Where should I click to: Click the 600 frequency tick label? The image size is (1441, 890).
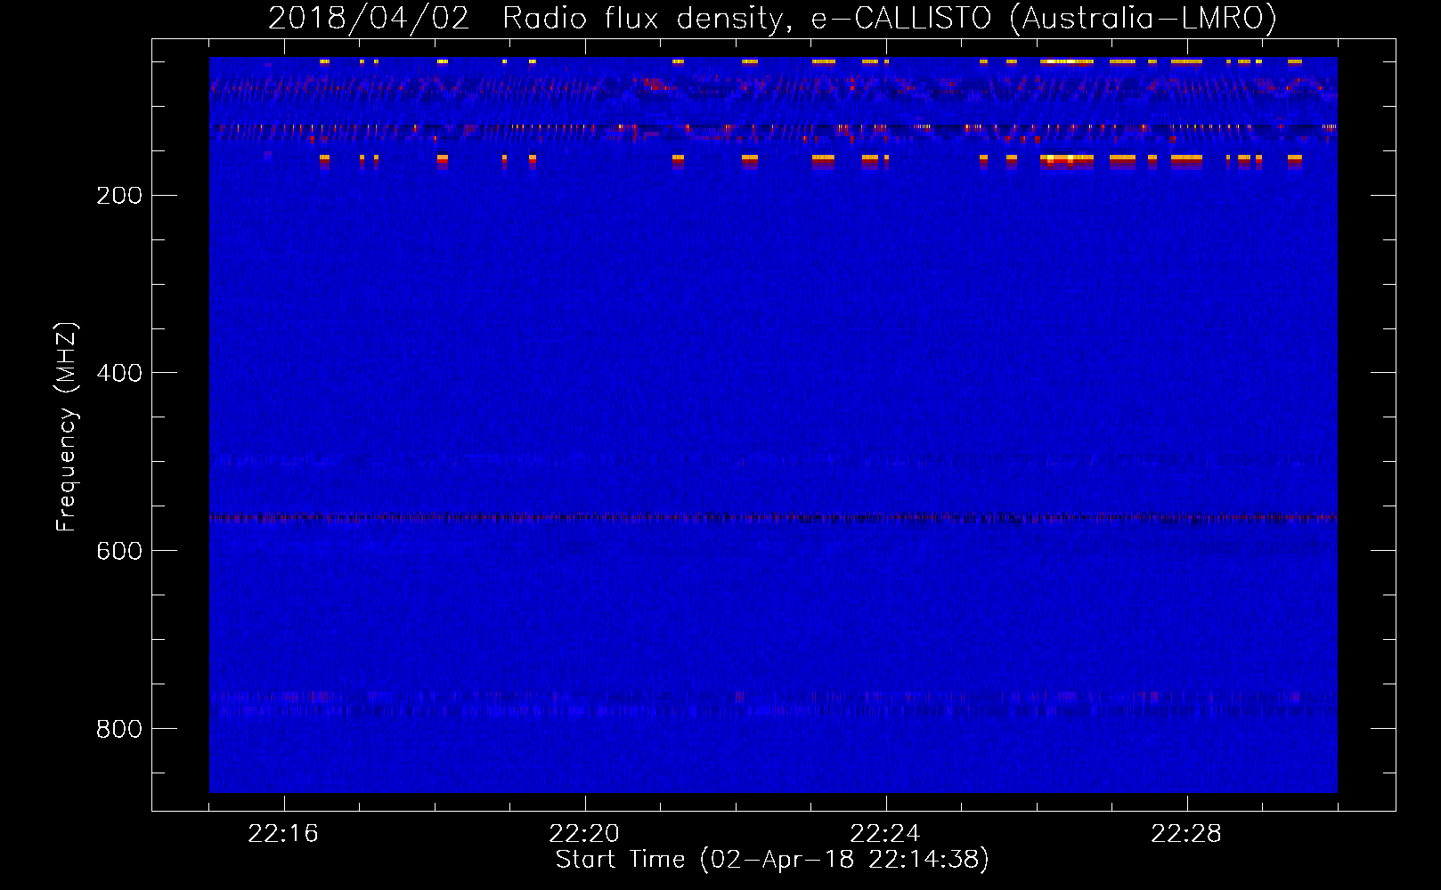click(x=119, y=551)
